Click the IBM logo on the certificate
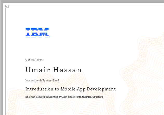 (x=38, y=33)
